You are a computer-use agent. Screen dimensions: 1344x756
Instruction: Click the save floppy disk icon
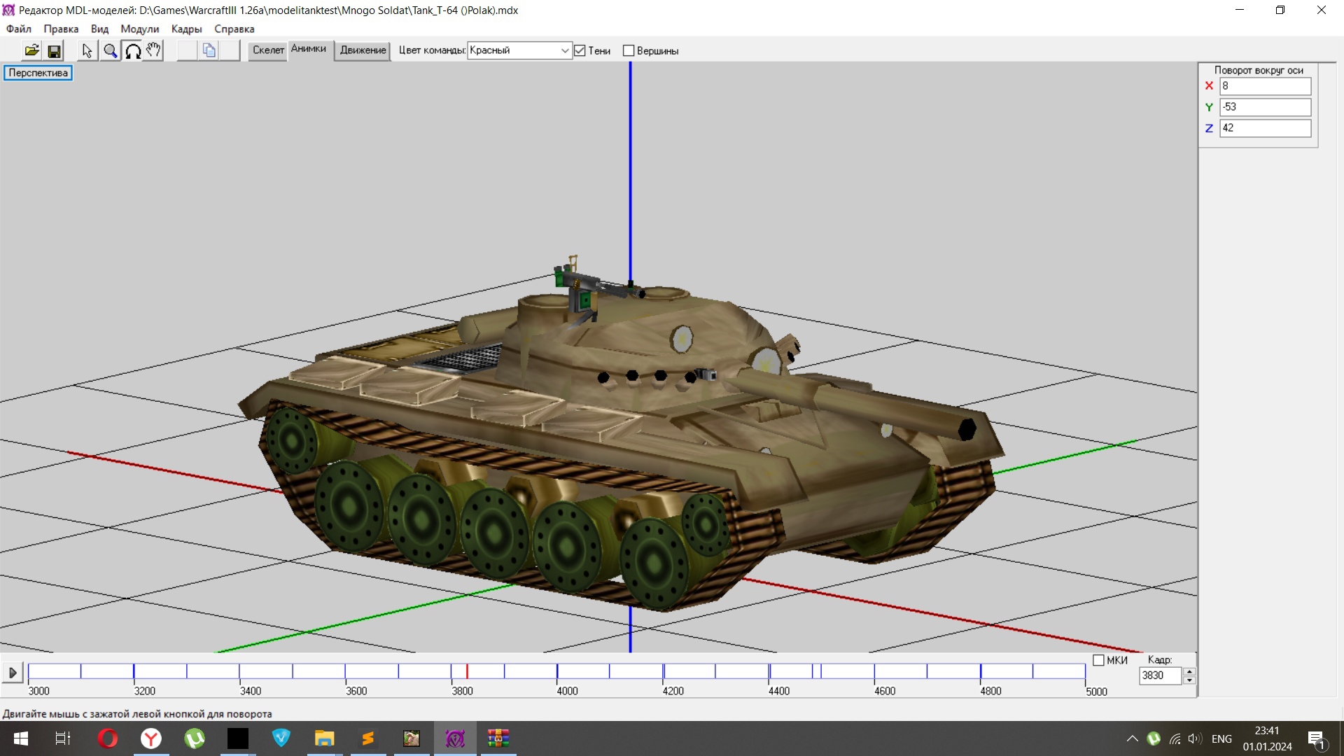coord(54,50)
